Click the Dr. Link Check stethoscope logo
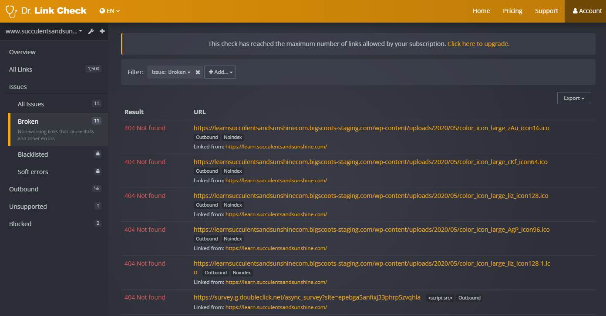The image size is (606, 316). (11, 11)
